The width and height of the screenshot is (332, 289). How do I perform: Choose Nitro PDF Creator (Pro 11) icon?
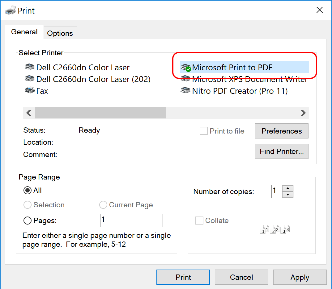[185, 90]
